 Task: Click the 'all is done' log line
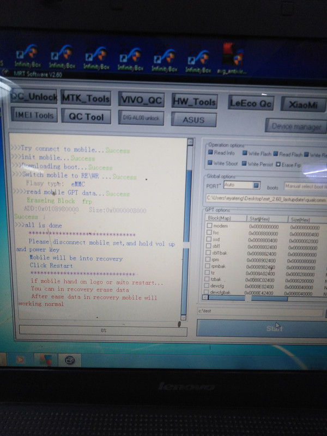38,225
